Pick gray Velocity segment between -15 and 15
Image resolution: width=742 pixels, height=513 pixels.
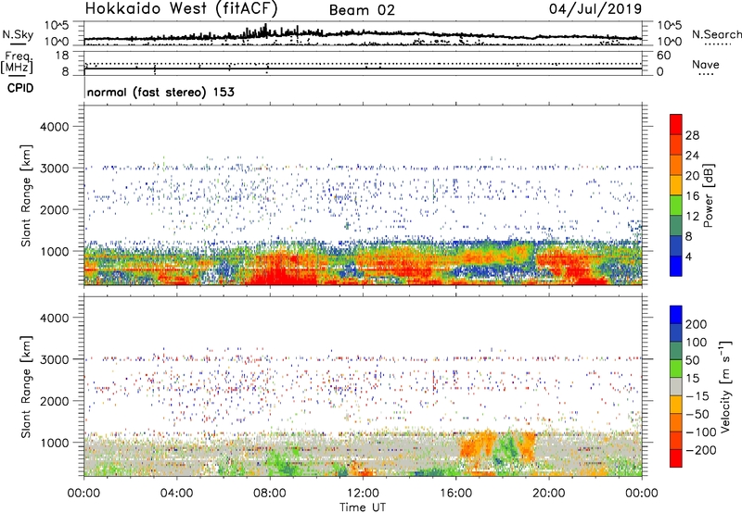point(676,386)
